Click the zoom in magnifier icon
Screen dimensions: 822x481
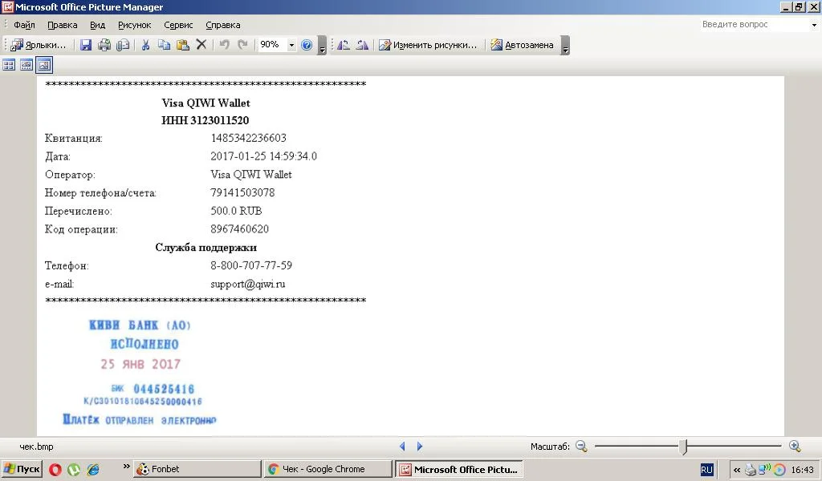[795, 447]
